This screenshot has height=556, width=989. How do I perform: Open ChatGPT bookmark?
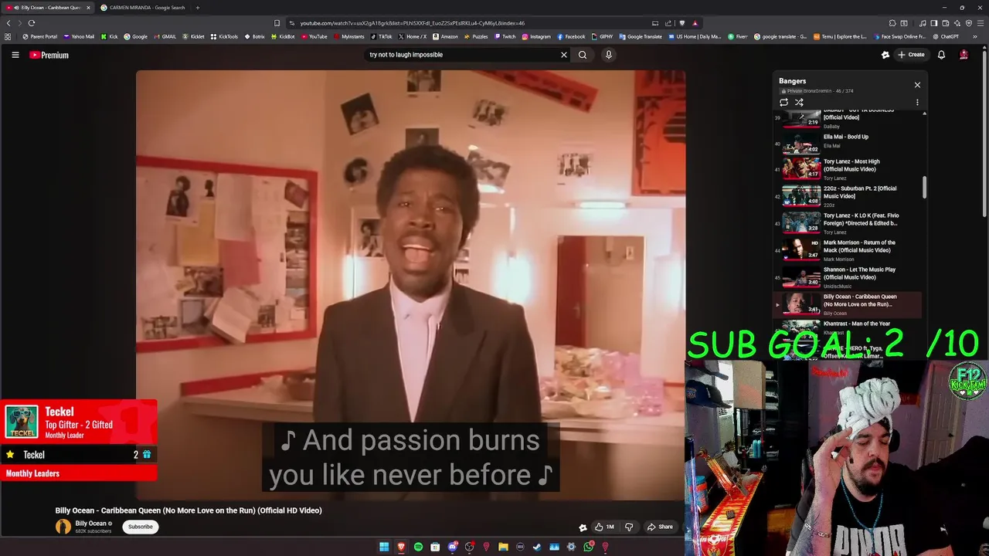click(946, 36)
